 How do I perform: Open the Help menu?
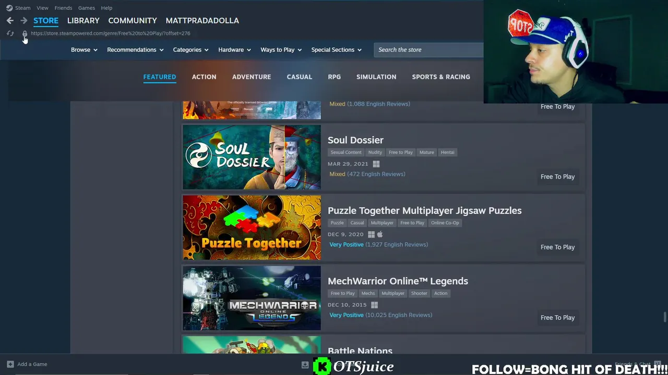pyautogui.click(x=106, y=8)
